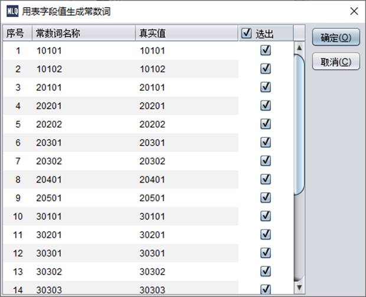Select row number 11 in the table

18,235
